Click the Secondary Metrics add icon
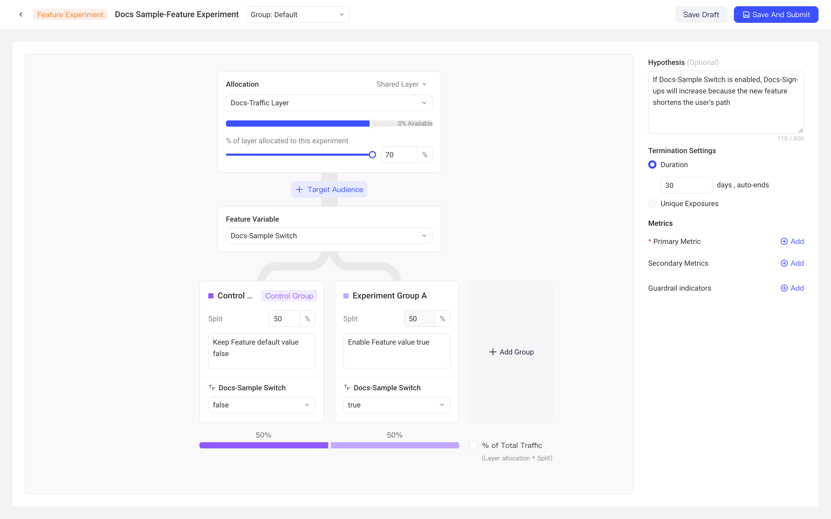 click(784, 263)
